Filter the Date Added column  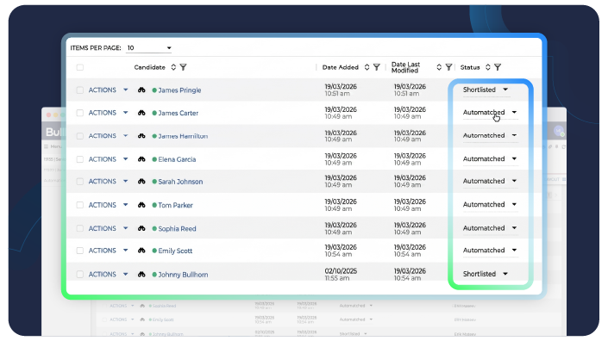377,67
